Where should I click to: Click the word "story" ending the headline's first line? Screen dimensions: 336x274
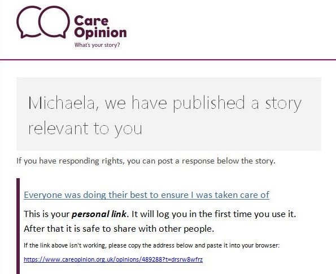point(283,104)
